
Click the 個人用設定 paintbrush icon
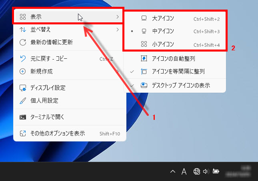coord(23,100)
